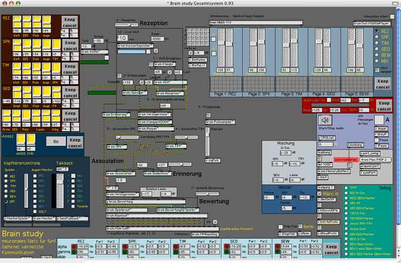Click the green gamma LED in REZ panel
This screenshot has width=401, height=263.
[x=74, y=252]
